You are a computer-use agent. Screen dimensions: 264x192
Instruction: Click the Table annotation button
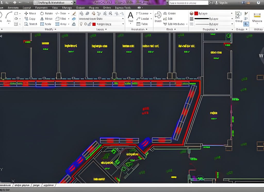(139, 24)
